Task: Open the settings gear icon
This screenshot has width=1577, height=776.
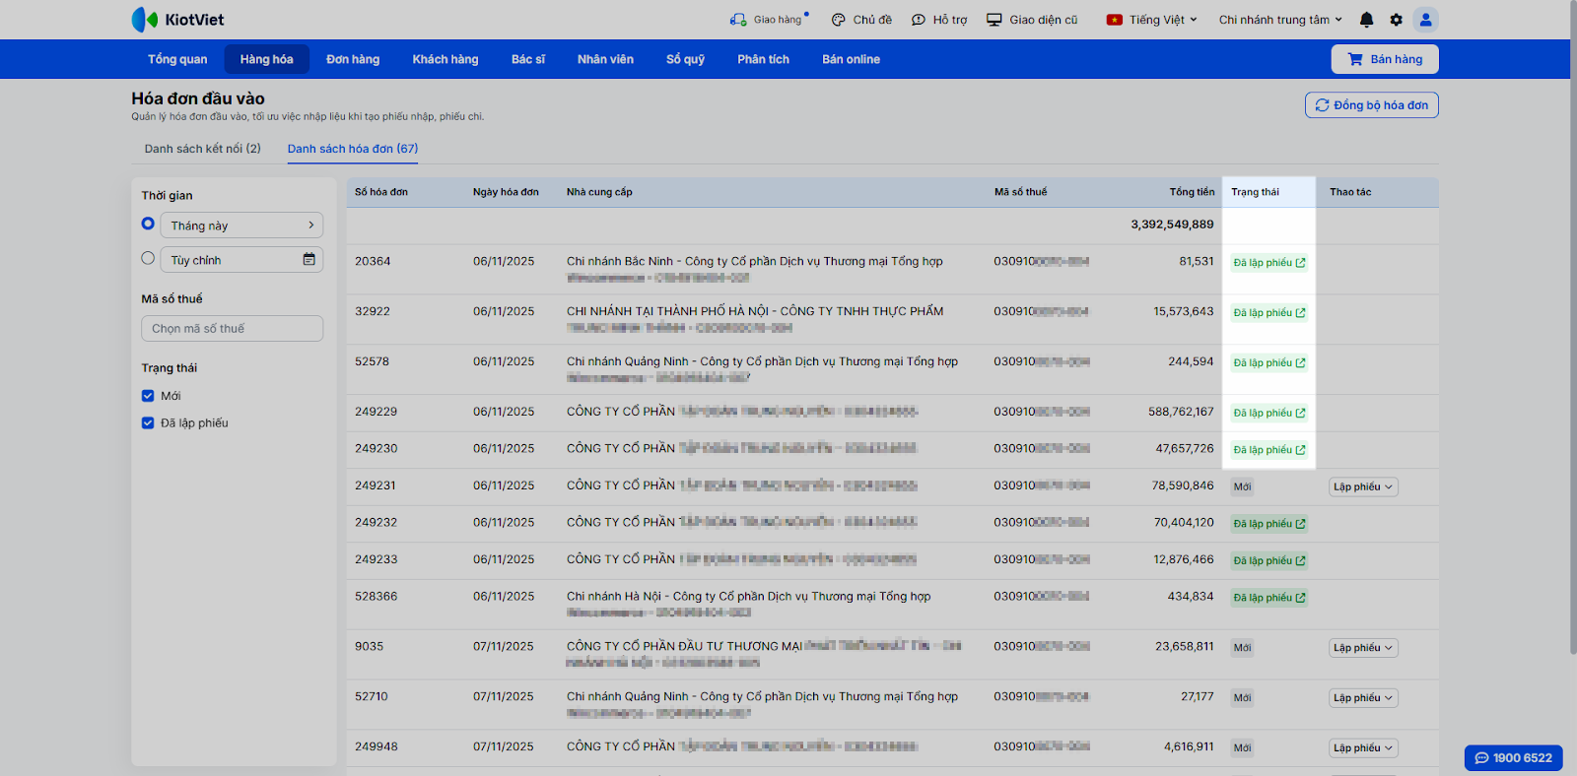Action: point(1396,20)
